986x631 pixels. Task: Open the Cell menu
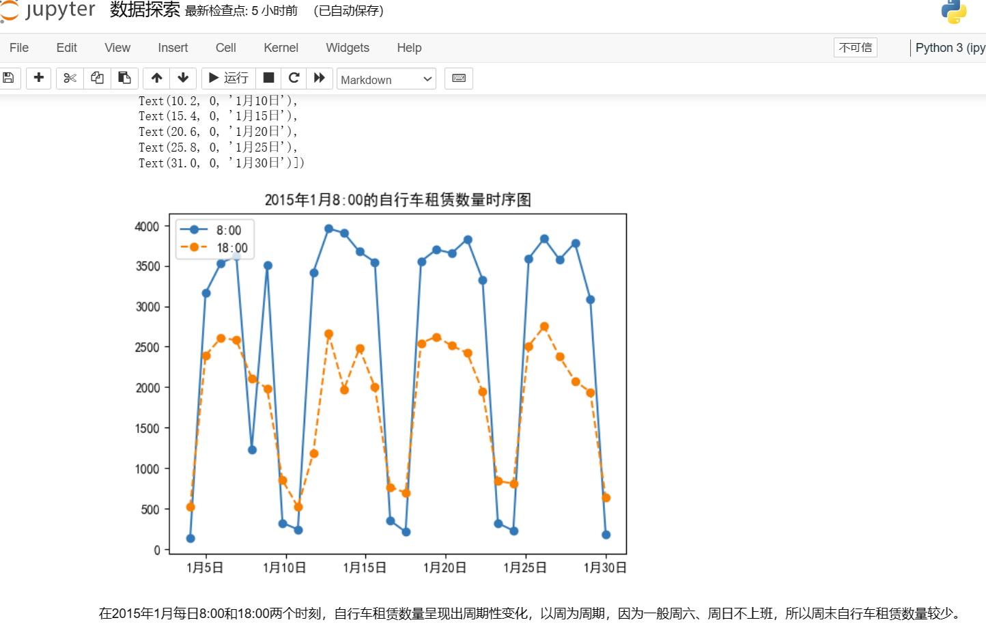[x=226, y=48]
